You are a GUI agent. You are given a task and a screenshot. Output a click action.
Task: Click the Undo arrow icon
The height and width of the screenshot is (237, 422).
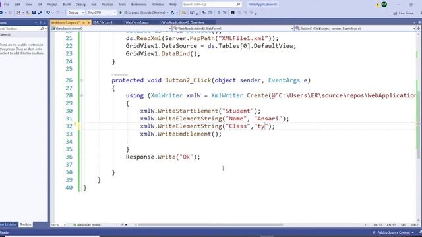pyautogui.click(x=48, y=13)
